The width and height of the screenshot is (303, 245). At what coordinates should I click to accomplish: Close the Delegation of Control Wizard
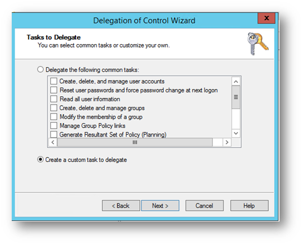click(267, 18)
